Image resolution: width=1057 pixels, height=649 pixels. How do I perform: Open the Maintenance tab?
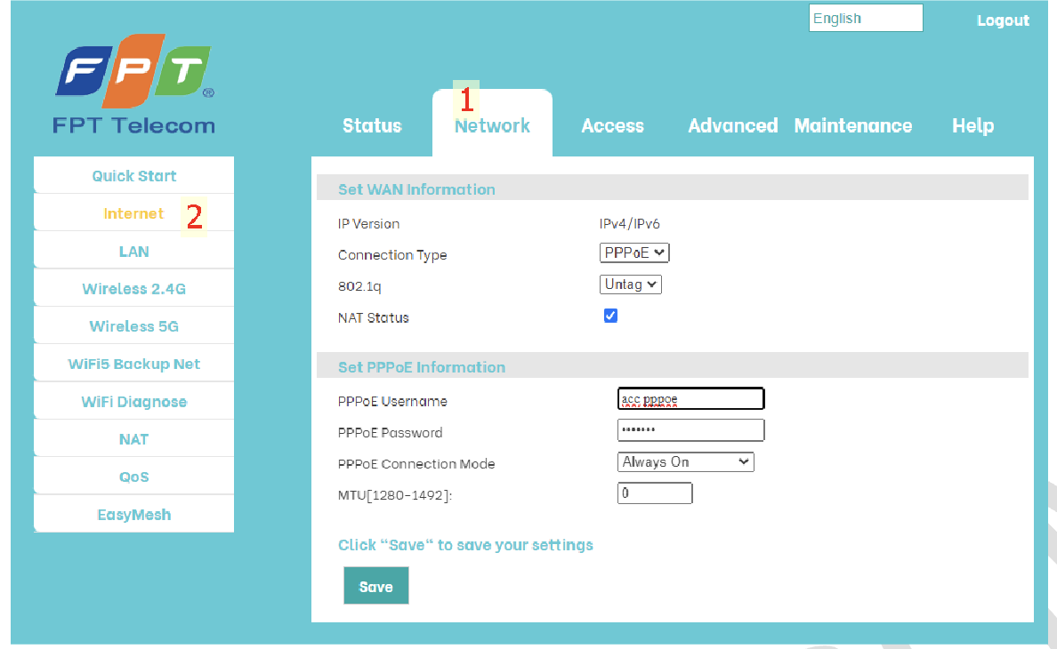click(852, 126)
